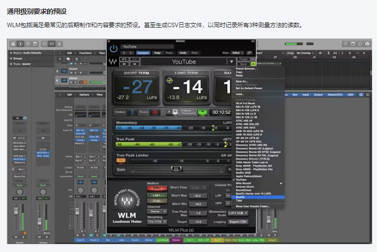Open Loop Browser icon at top right
377x252 pixels.
(x=360, y=44)
